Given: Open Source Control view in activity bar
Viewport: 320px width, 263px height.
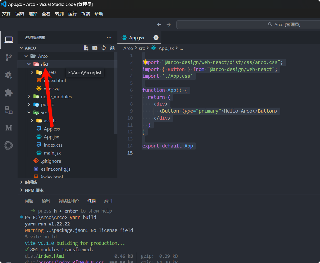Looking at the screenshot, I should 9,57.
